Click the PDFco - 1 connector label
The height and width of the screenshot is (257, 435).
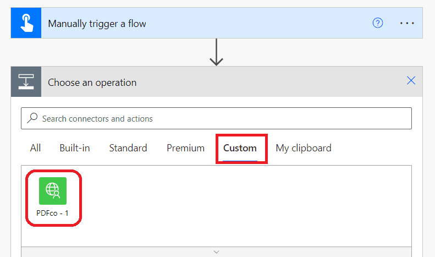click(x=53, y=213)
